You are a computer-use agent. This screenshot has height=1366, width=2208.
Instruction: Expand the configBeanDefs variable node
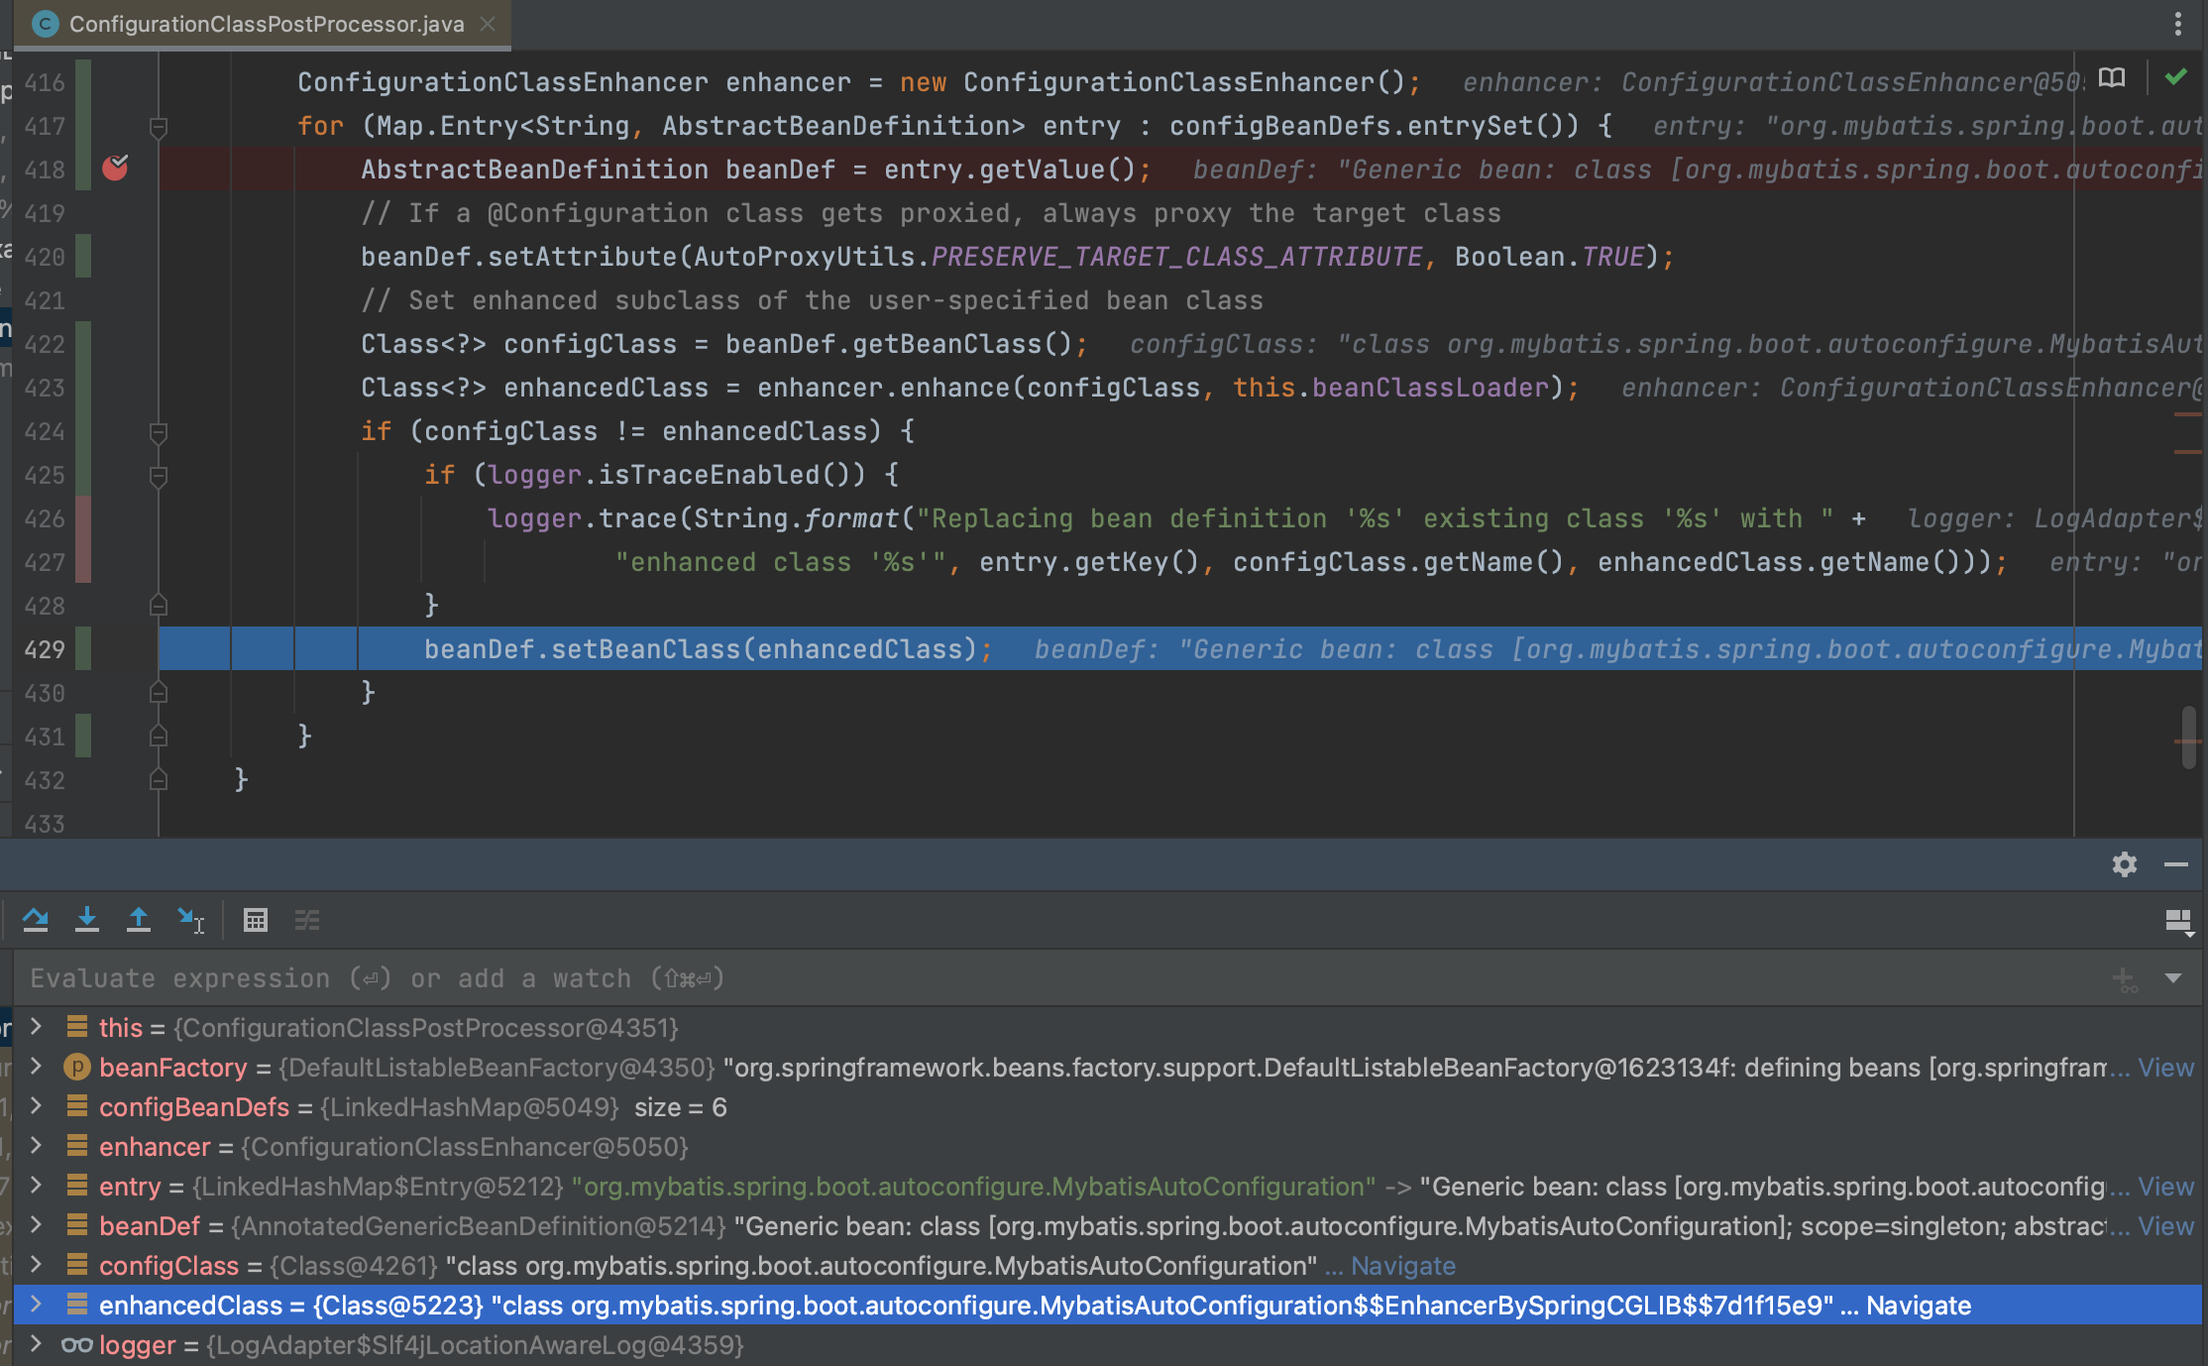[x=37, y=1106]
